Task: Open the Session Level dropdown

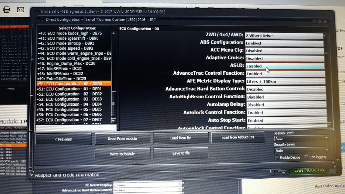Action: pos(301,138)
